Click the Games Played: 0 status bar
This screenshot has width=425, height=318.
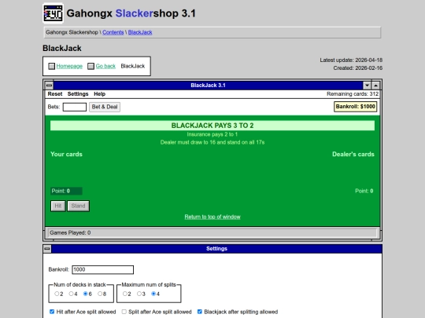(213, 233)
